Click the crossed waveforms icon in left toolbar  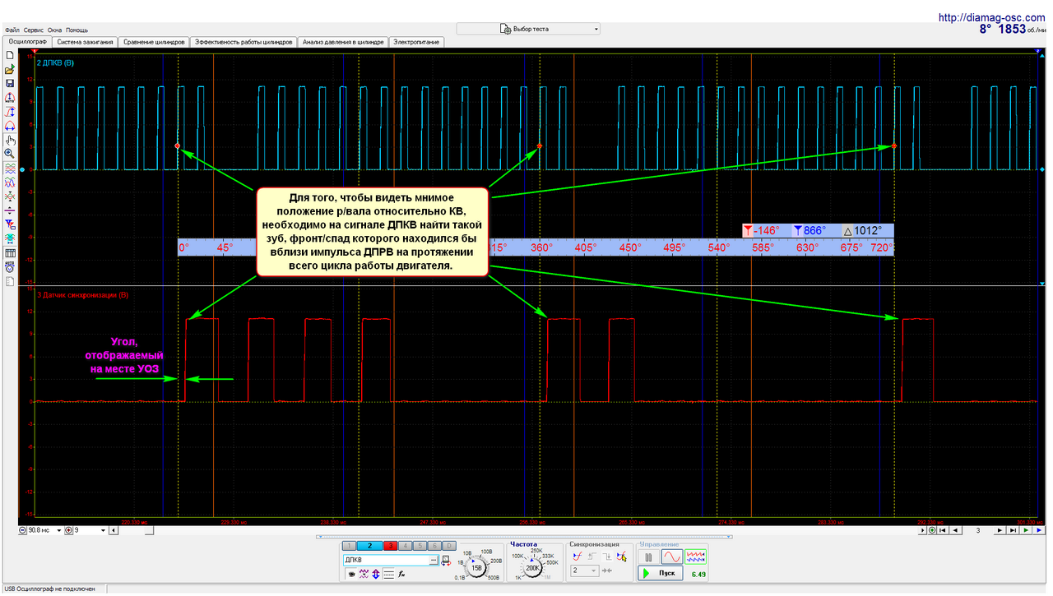pos(8,196)
